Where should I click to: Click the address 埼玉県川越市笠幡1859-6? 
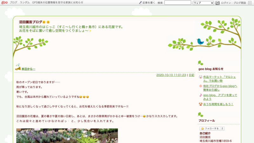point(216,141)
